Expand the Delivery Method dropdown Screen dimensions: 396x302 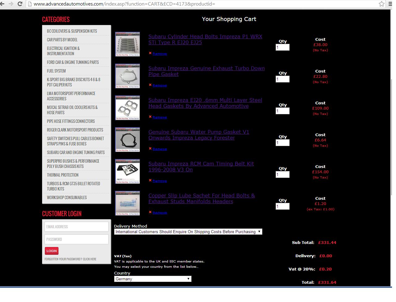click(x=188, y=232)
